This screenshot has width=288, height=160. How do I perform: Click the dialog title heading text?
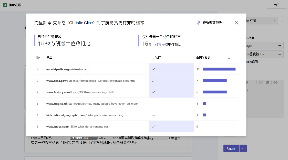tap(89, 23)
